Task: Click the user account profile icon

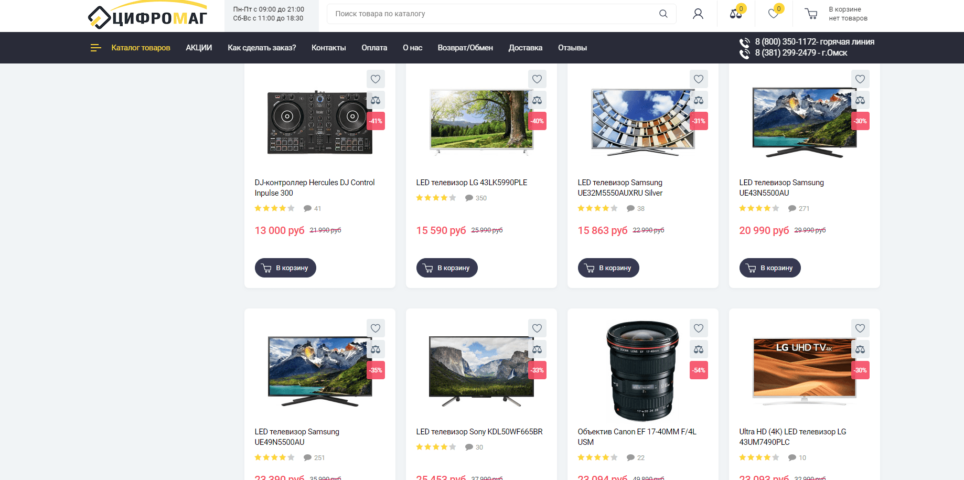Action: [x=698, y=14]
